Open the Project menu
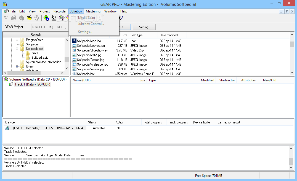Image resolution: width=297 pixels, height=181 pixels. pos(44,11)
